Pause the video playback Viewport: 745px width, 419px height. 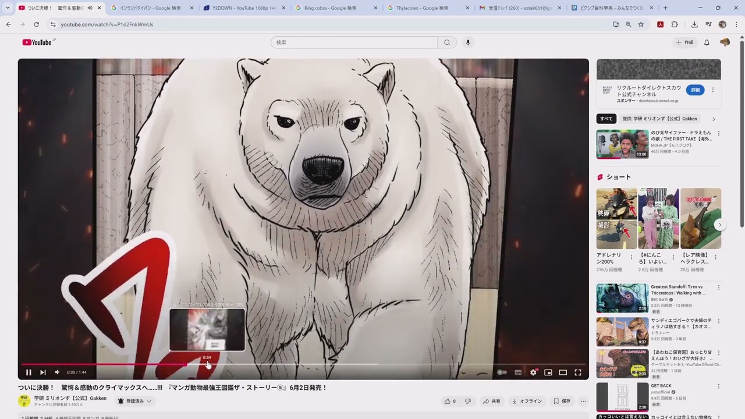pyautogui.click(x=29, y=372)
